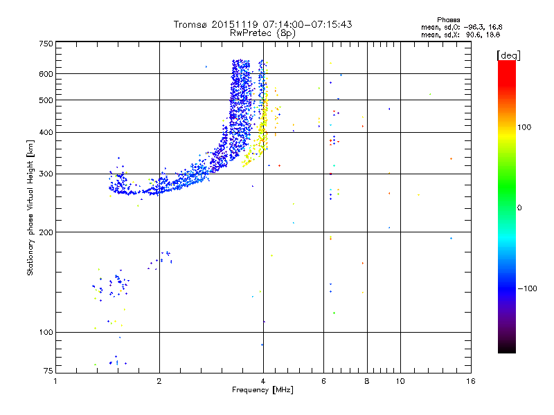
Task: Click the "mean, sd,O: -96.3, 16.8" line
Action: (x=461, y=27)
